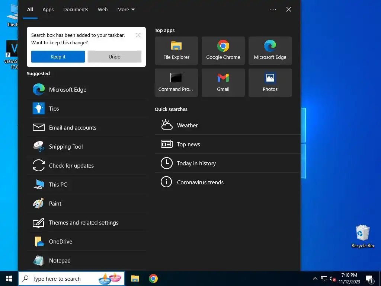Open the Recycle Bin on desktop
Image resolution: width=381 pixels, height=286 pixels.
[362, 236]
